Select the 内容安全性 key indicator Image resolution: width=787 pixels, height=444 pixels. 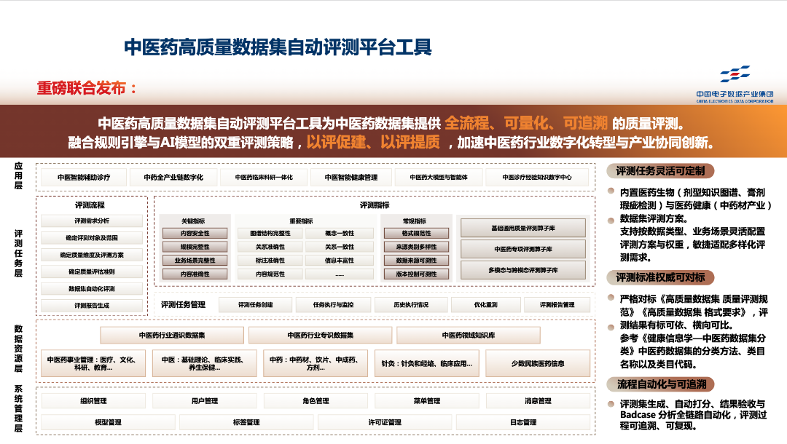[195, 234]
